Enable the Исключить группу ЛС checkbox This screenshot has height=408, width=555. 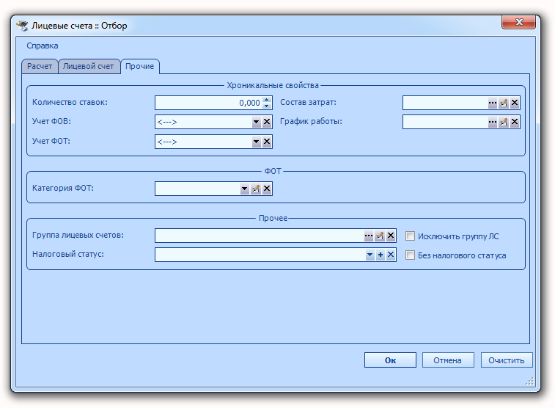410,236
